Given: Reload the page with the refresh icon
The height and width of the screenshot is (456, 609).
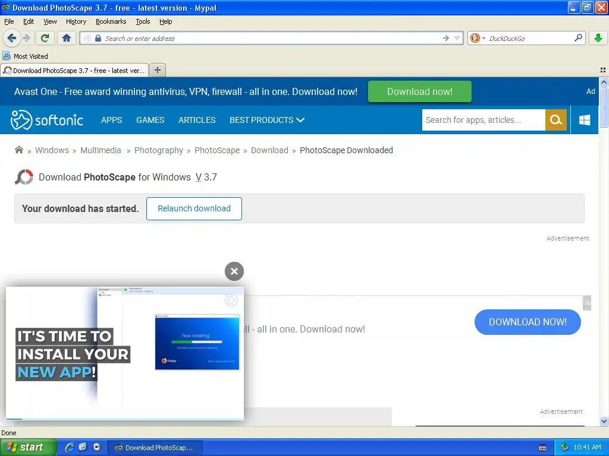Looking at the screenshot, I should 45,38.
